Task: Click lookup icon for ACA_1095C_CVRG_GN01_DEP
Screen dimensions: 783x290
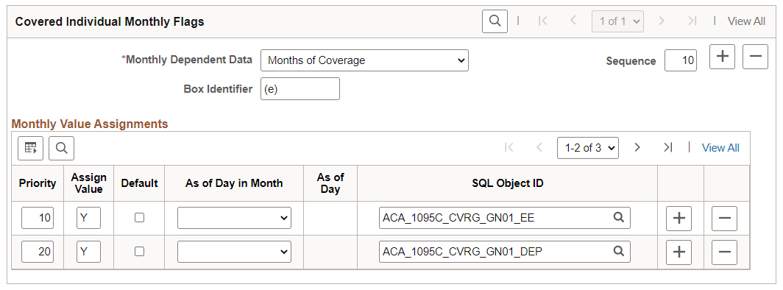Action: coord(619,252)
